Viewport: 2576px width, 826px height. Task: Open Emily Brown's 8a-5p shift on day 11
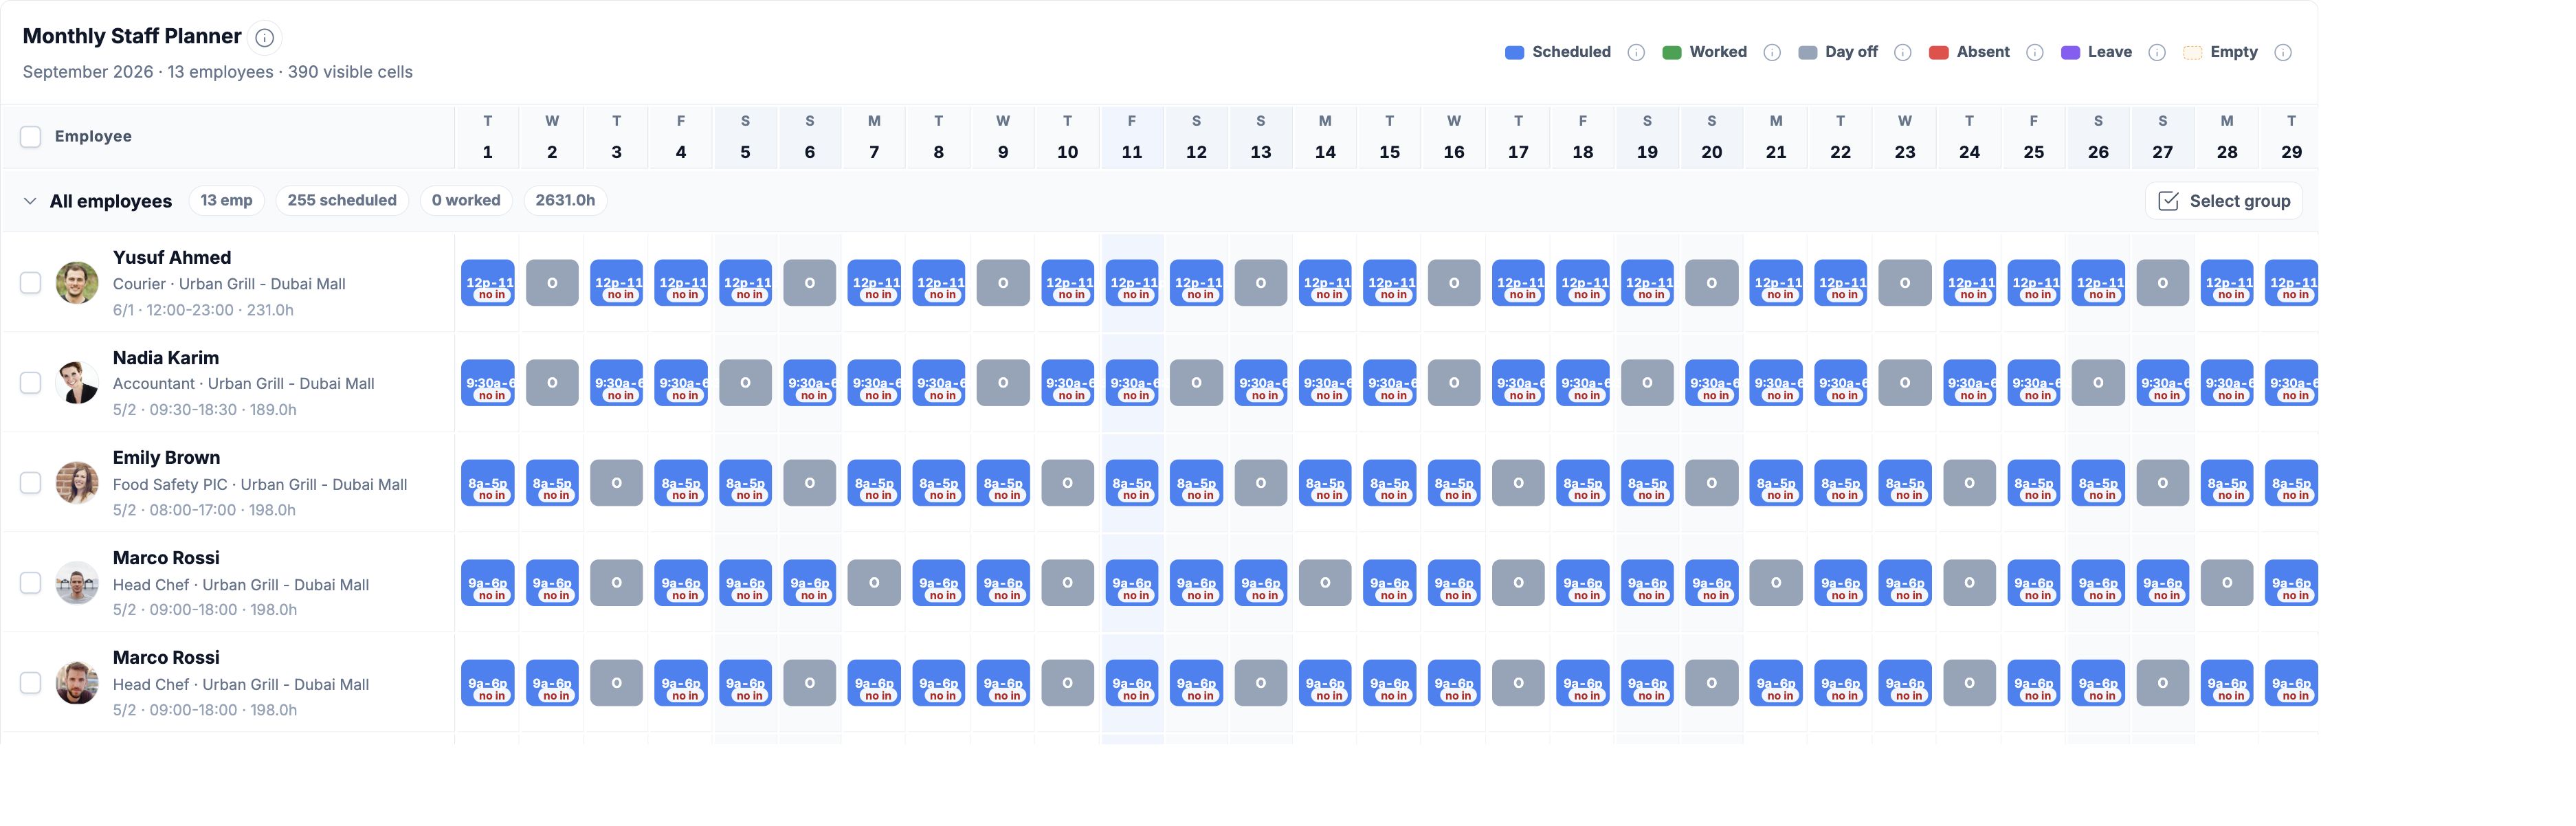[x=1132, y=483]
